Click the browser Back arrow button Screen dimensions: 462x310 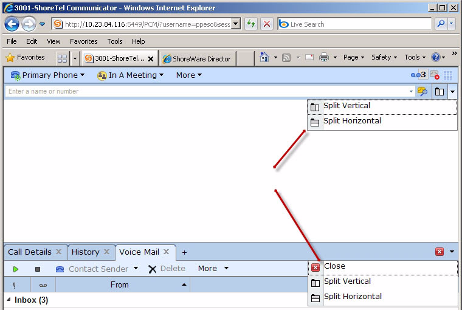coord(12,24)
